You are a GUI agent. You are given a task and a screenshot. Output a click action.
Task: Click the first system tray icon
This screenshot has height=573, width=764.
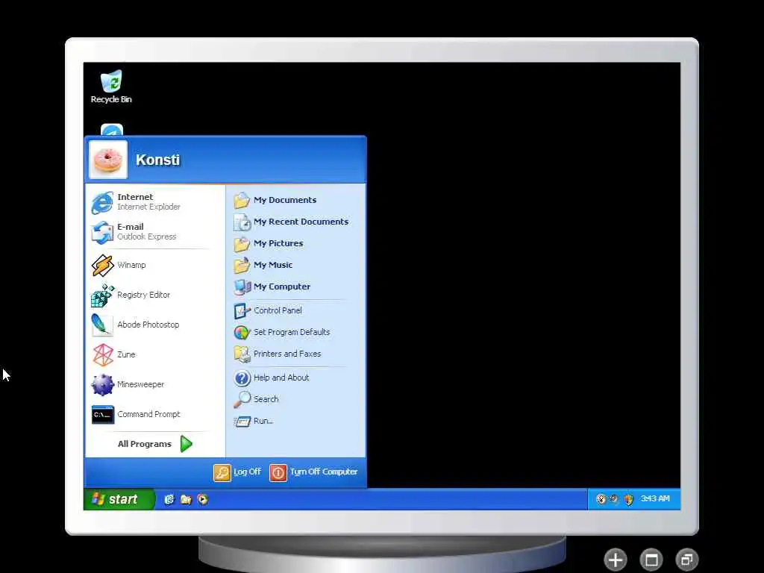[x=601, y=499]
